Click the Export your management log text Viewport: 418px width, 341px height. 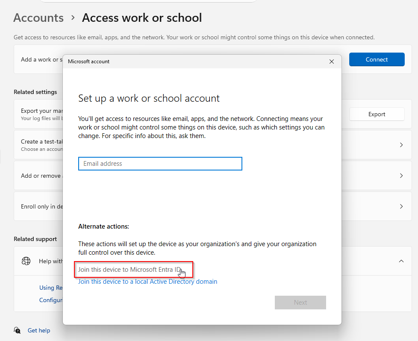tap(42, 111)
